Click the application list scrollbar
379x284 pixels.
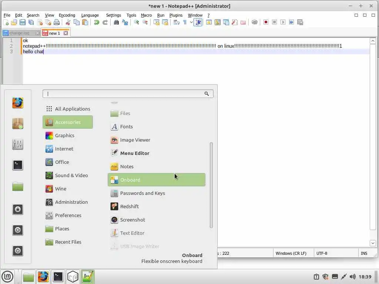[211, 185]
